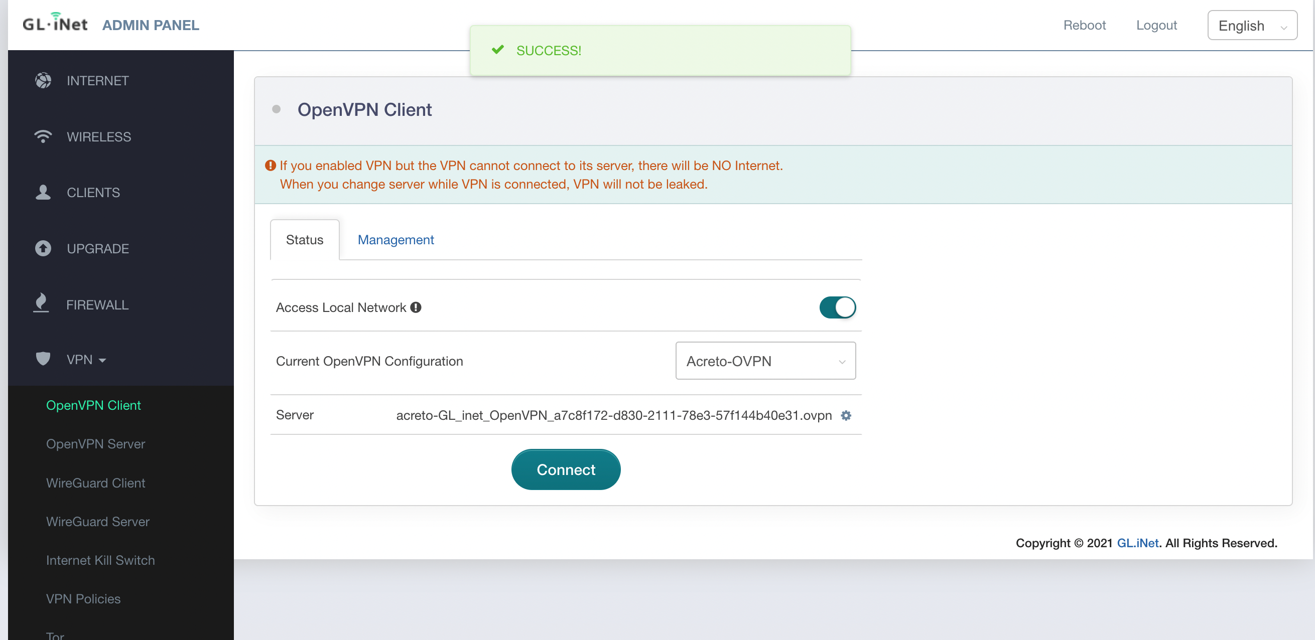
Task: Click the 'VPN will not be leaked' line
Action: tap(494, 184)
